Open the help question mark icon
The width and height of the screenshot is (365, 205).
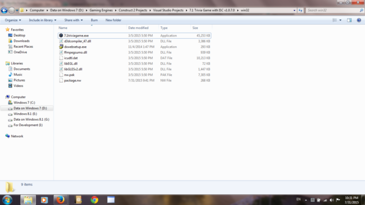[x=359, y=20]
